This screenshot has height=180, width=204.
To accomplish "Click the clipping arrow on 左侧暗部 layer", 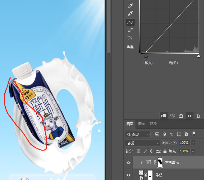I will 142,162.
